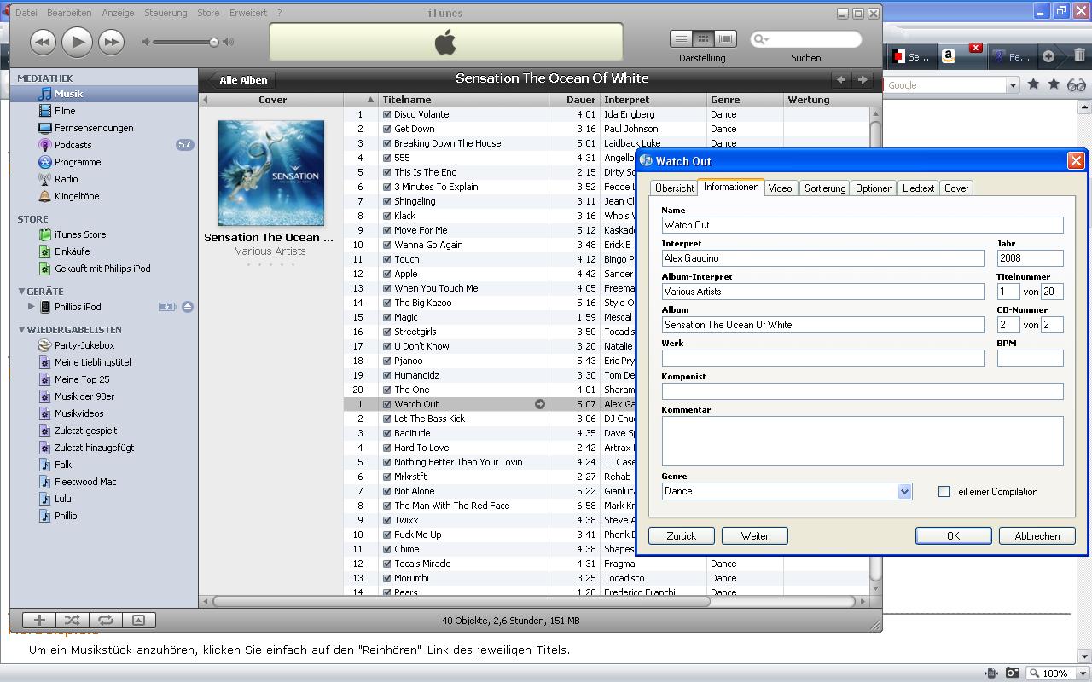Click the next album arrow button
Screen dimensions: 1092x682
coord(863,79)
